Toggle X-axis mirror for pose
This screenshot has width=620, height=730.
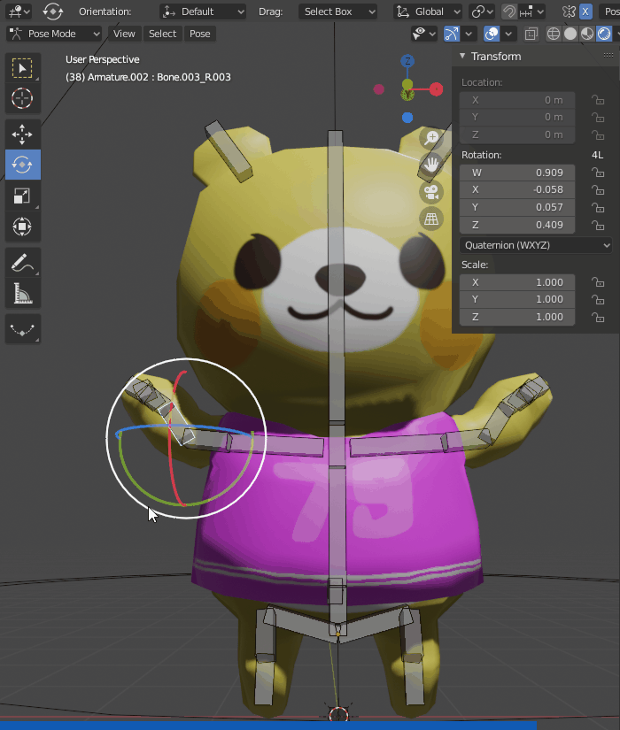click(x=585, y=12)
